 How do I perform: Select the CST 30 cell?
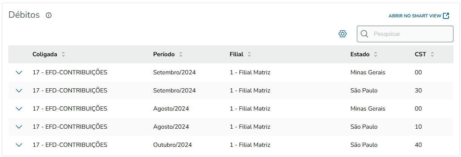(x=418, y=91)
